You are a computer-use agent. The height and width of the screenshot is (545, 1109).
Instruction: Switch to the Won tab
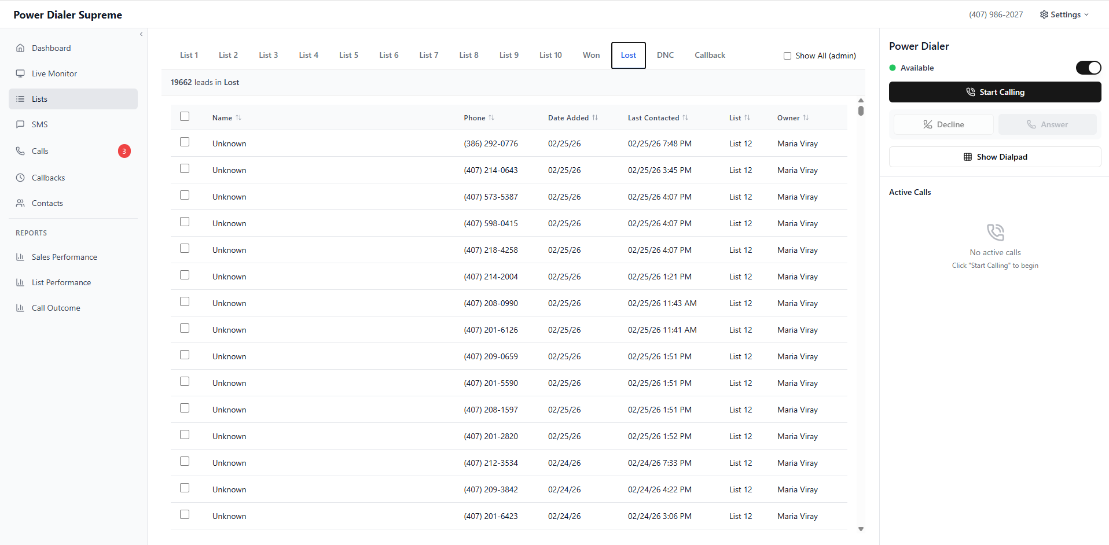[x=591, y=55]
